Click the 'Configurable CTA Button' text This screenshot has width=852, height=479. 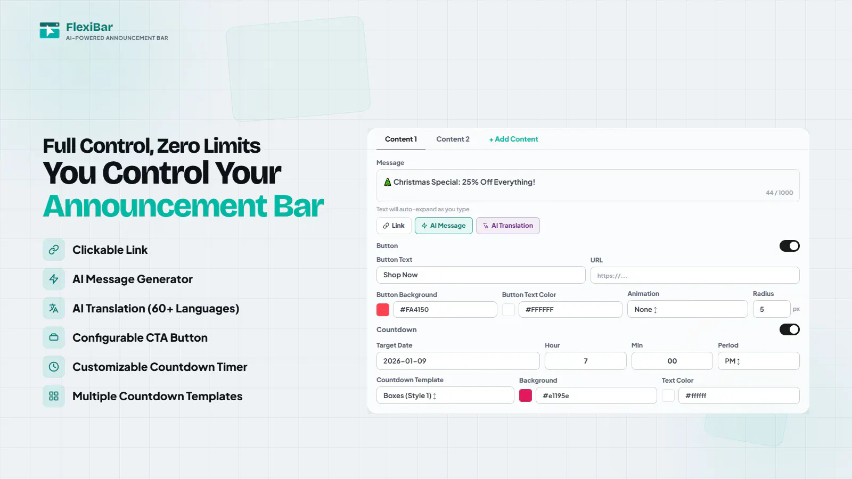point(140,338)
